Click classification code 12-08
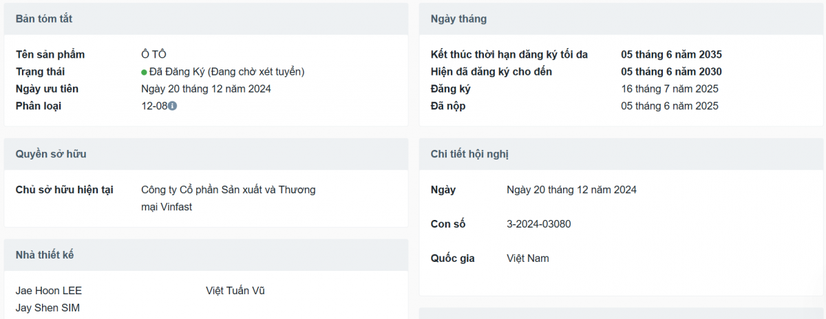This screenshot has height=319, width=826. tap(154, 106)
